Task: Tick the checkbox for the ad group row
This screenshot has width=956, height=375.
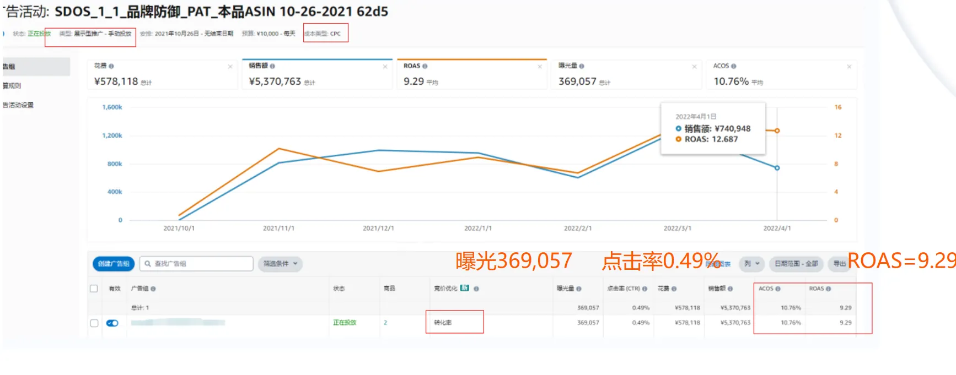Action: pos(94,323)
